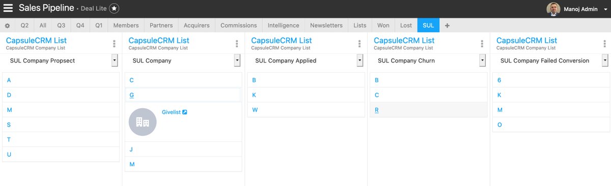
Task: Click the Deal Lite pipeline name
Action: tap(94, 9)
